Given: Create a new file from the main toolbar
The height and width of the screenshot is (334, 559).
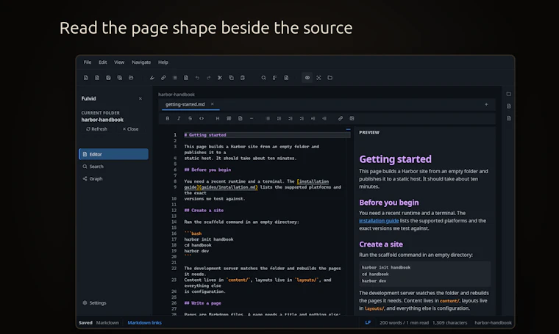Looking at the screenshot, I should pos(85,78).
